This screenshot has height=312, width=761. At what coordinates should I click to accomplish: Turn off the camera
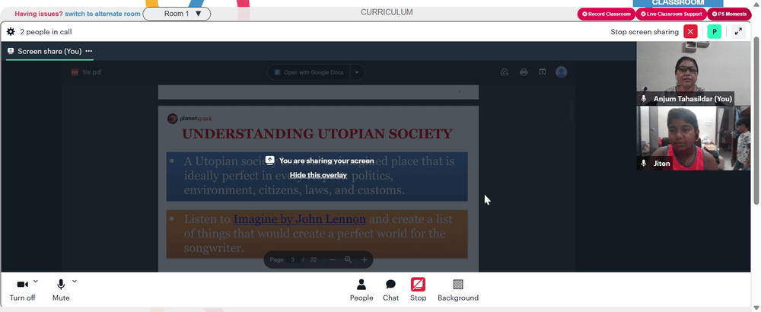pyautogui.click(x=22, y=290)
